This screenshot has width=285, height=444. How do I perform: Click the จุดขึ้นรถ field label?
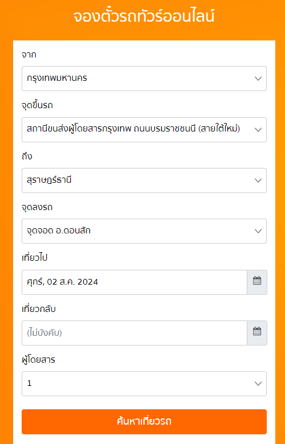37,105
